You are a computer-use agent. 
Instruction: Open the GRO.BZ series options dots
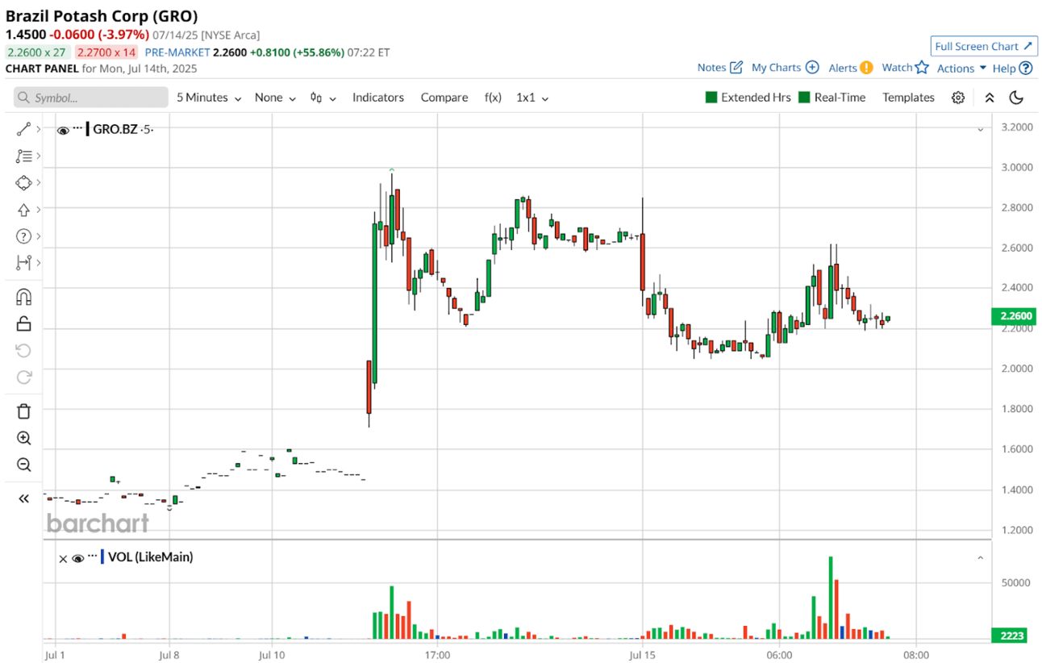click(78, 129)
